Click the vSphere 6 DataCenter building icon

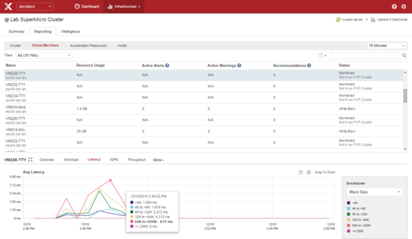[x=373, y=20]
